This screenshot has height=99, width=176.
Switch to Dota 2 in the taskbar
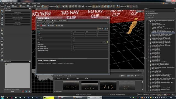point(65,98)
